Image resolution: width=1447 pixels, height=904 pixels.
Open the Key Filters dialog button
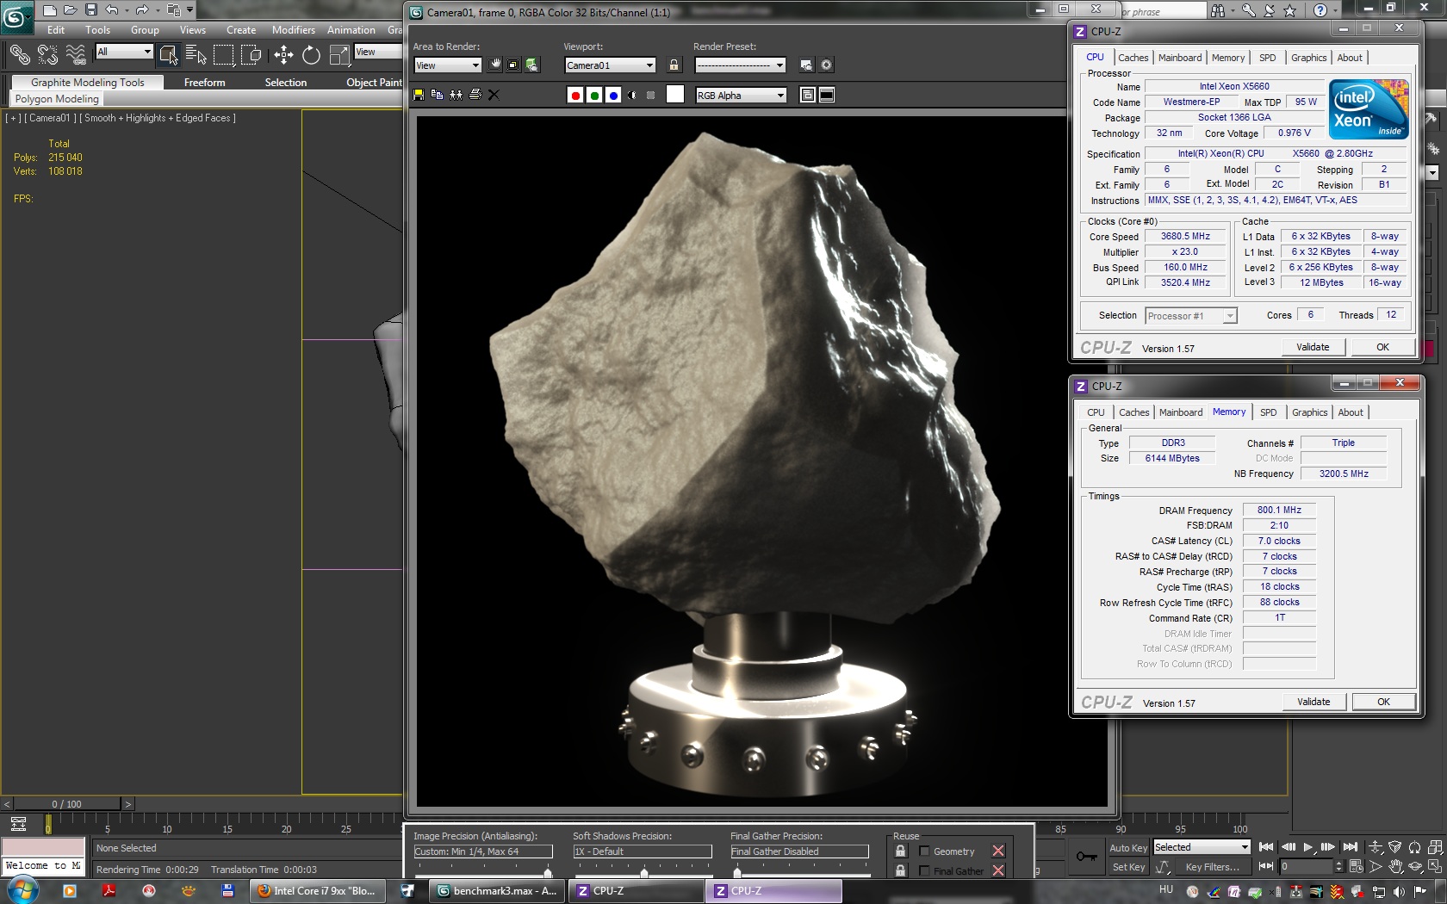pyautogui.click(x=1212, y=867)
